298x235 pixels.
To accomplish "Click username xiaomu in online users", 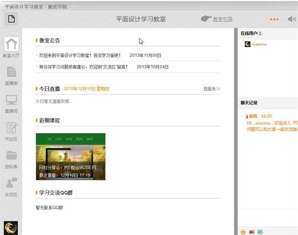I will point(259,44).
